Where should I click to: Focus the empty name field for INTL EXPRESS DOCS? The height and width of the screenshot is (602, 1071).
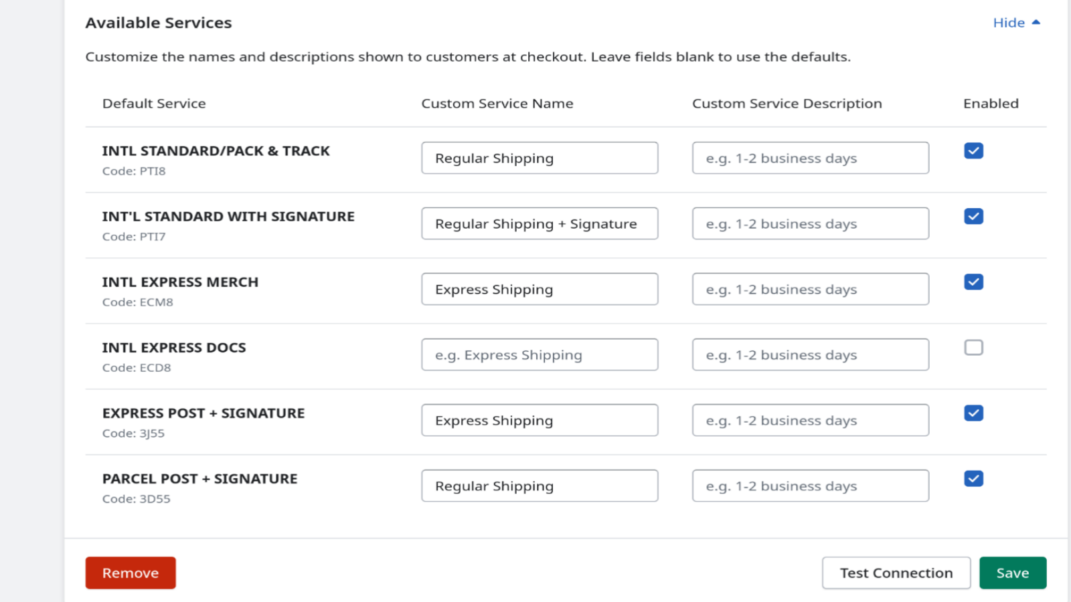540,355
